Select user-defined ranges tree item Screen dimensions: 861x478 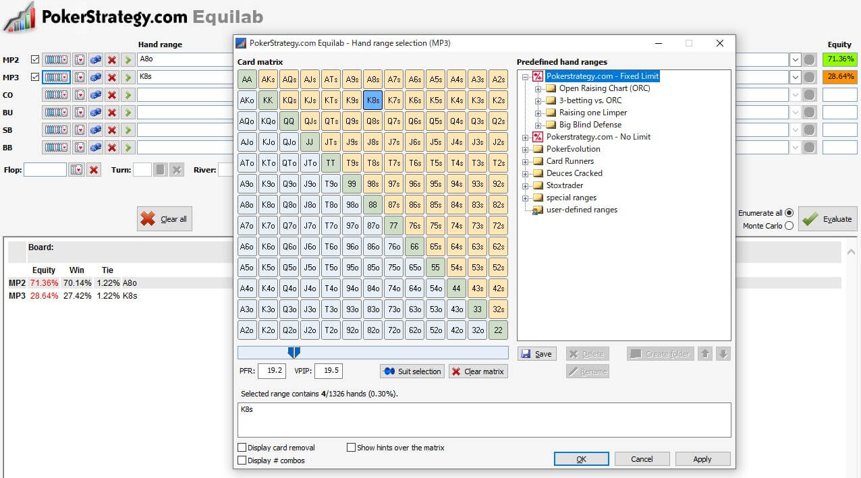[582, 210]
